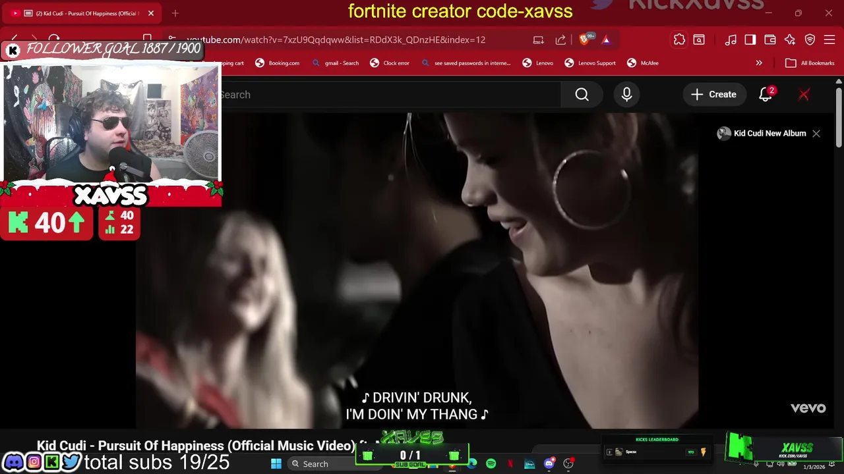Click the YouTube search magnifier button
Screen dimensions: 844x474
tap(582, 95)
